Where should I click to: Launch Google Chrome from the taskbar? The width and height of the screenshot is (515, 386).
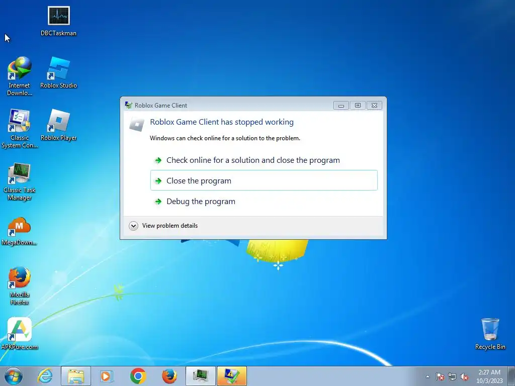[138, 376]
